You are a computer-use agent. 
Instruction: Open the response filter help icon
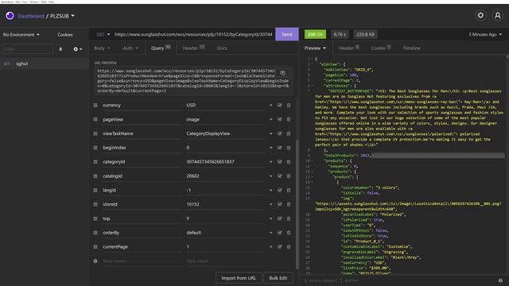click(x=500, y=280)
